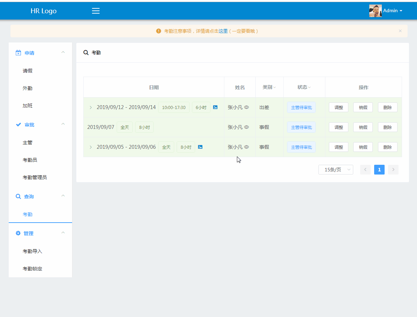Click the orange warning icon in notice banner
417x317 pixels.
coord(159,31)
